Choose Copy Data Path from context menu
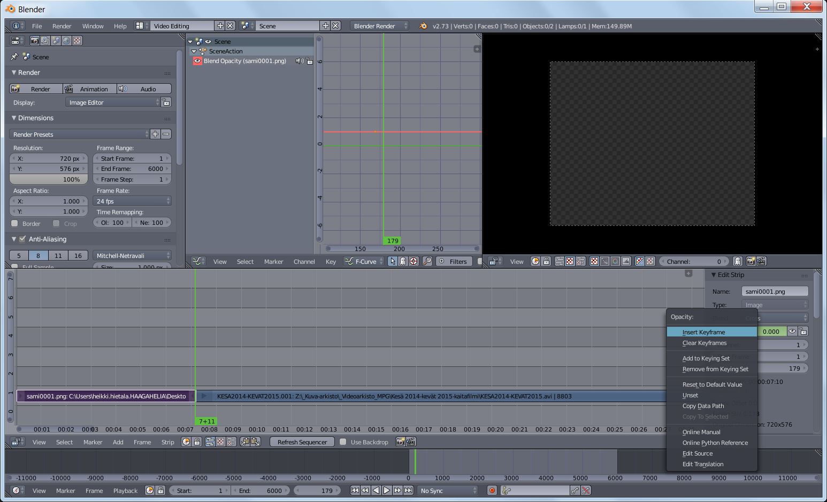The image size is (827, 502). point(711,406)
